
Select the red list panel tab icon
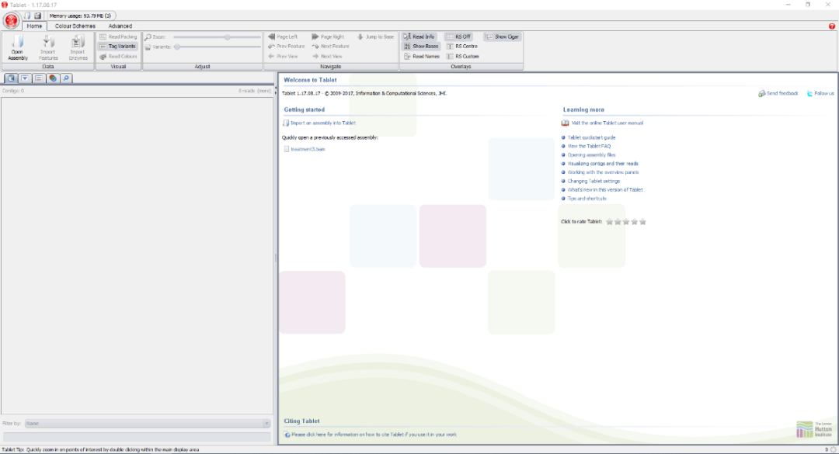(x=39, y=78)
